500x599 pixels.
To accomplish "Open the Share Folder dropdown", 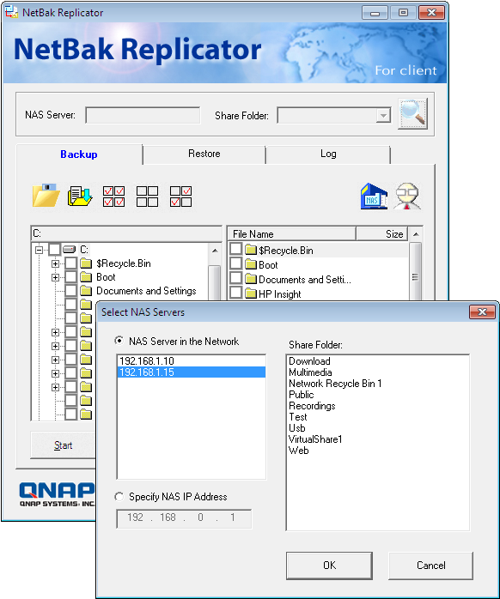I will click(x=382, y=115).
